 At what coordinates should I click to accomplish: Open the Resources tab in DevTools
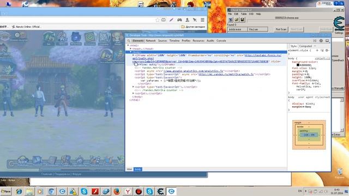pos(198,41)
